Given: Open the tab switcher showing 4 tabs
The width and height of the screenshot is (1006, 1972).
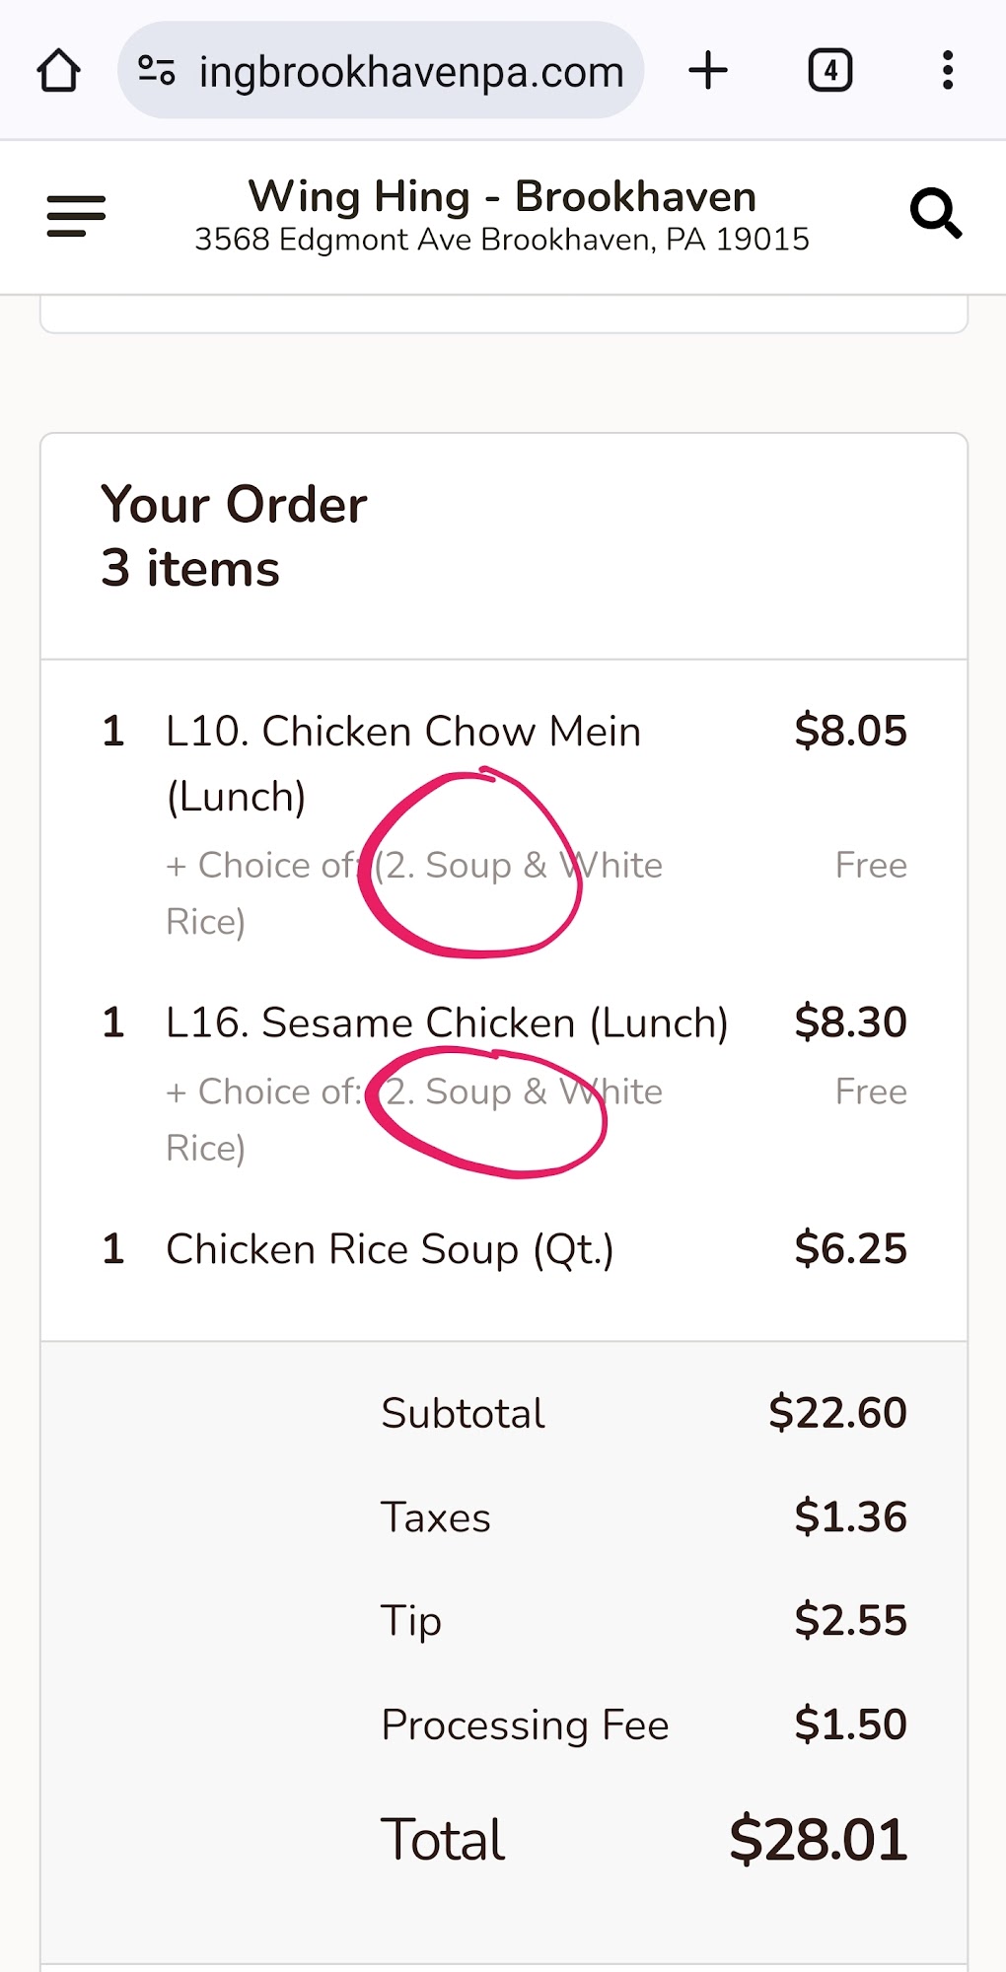Looking at the screenshot, I should click(x=830, y=71).
